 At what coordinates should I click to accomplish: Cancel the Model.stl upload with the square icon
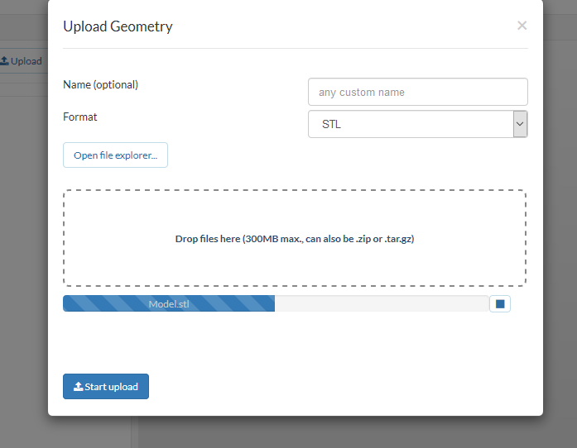click(500, 304)
